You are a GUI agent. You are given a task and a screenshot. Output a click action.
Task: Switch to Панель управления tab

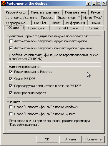pyautogui.click(x=46, y=12)
